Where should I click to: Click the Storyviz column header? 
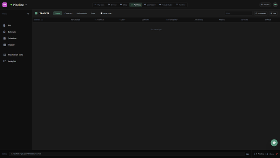tap(99, 20)
